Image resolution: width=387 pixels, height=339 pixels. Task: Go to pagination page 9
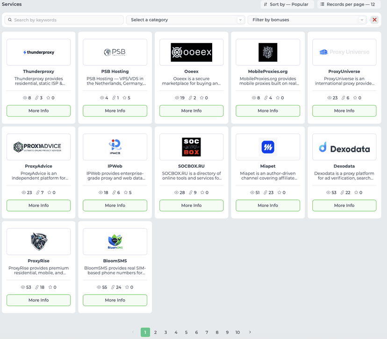point(227,332)
